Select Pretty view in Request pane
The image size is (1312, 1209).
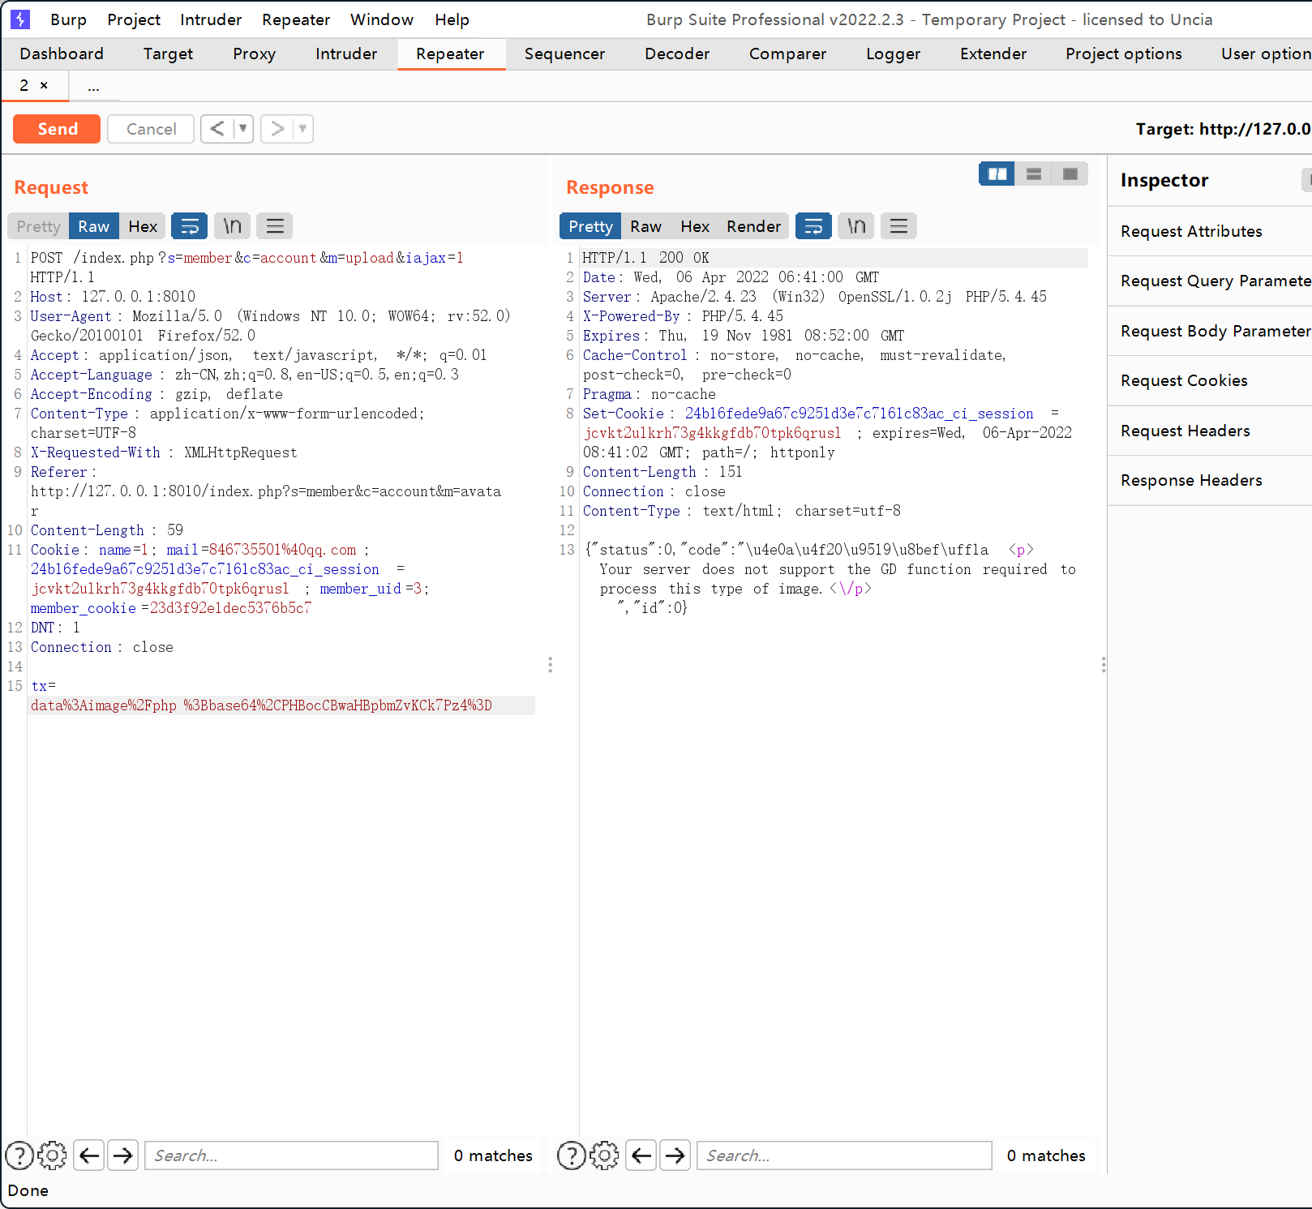pyautogui.click(x=38, y=226)
